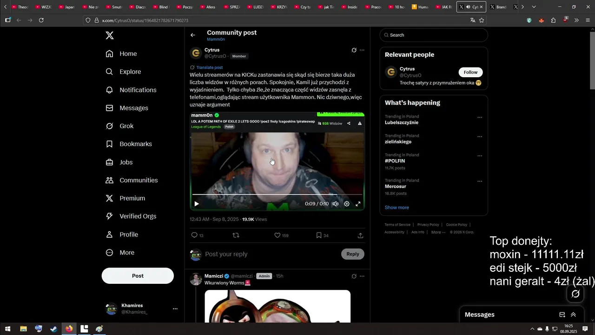Click the large Post button

[138, 276]
